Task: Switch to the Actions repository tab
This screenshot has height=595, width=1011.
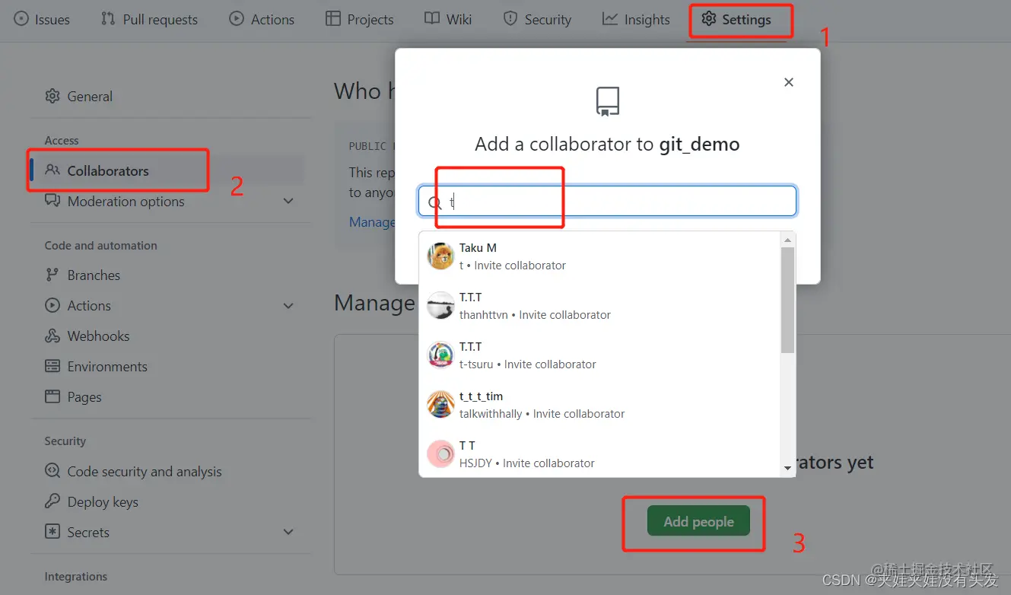Action: point(262,19)
